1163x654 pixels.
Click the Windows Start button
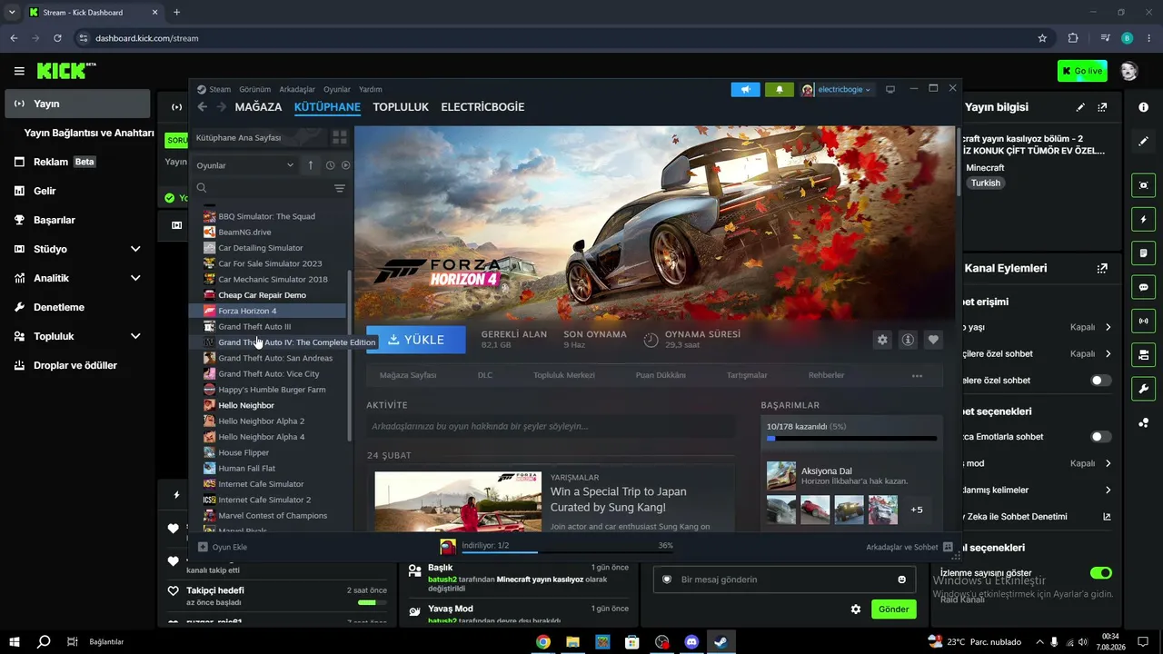click(15, 642)
